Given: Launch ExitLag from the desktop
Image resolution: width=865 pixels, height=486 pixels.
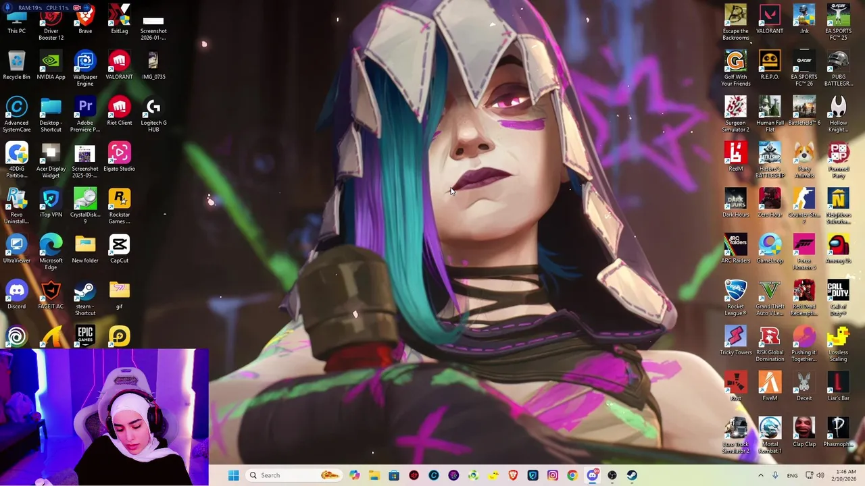Looking at the screenshot, I should tap(119, 20).
